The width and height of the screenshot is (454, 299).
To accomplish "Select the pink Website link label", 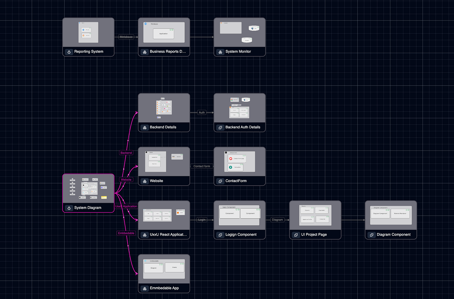I will [126, 179].
